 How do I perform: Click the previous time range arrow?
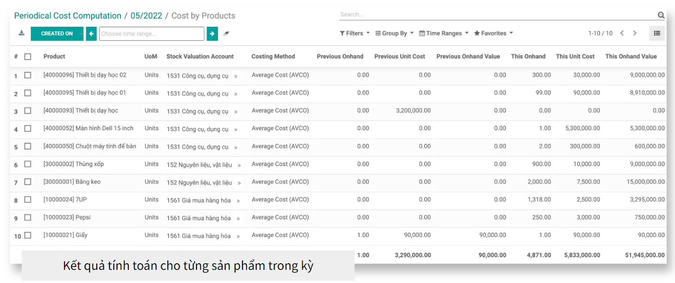(91, 34)
